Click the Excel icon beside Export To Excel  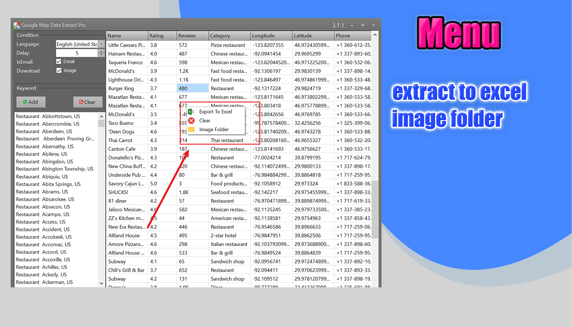pyautogui.click(x=191, y=112)
